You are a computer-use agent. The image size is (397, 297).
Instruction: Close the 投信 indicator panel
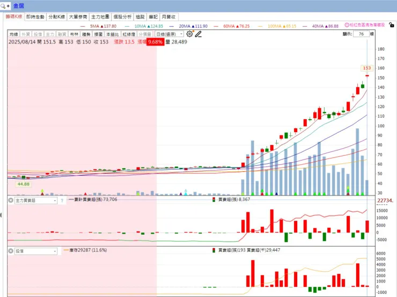[11, 251]
